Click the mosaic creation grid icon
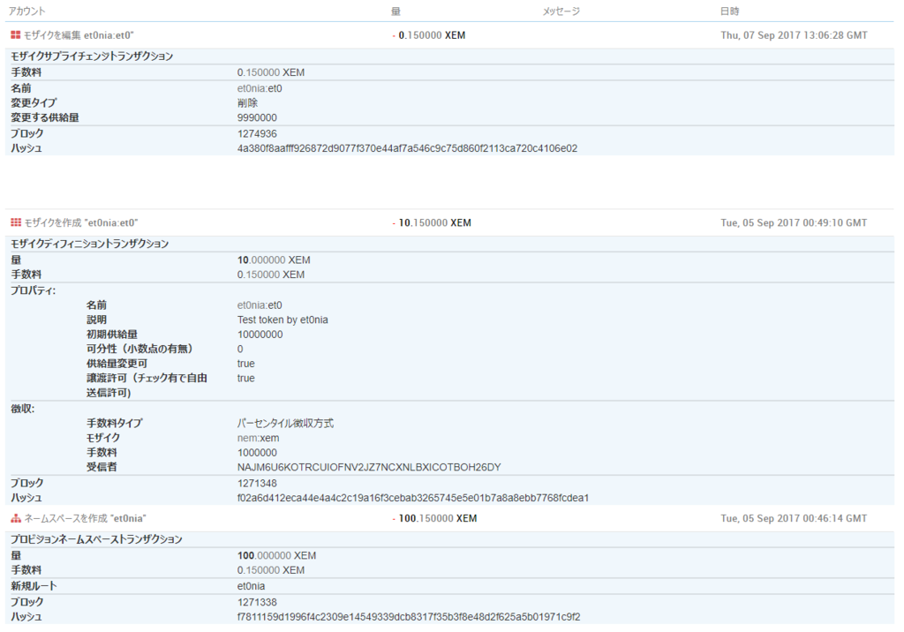Viewport: 904px width, 632px height. coord(16,222)
